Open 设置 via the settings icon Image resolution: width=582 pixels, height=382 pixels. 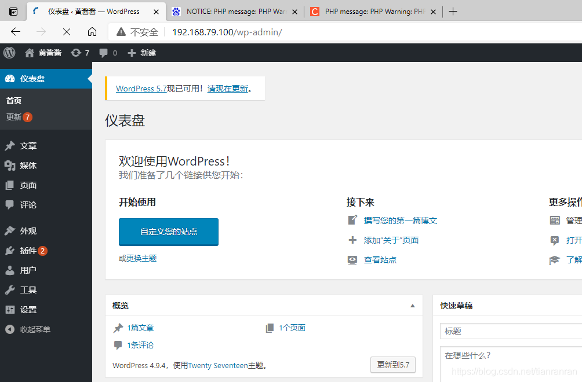point(12,309)
